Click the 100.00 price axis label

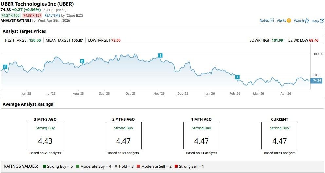pyautogui.click(x=318, y=54)
